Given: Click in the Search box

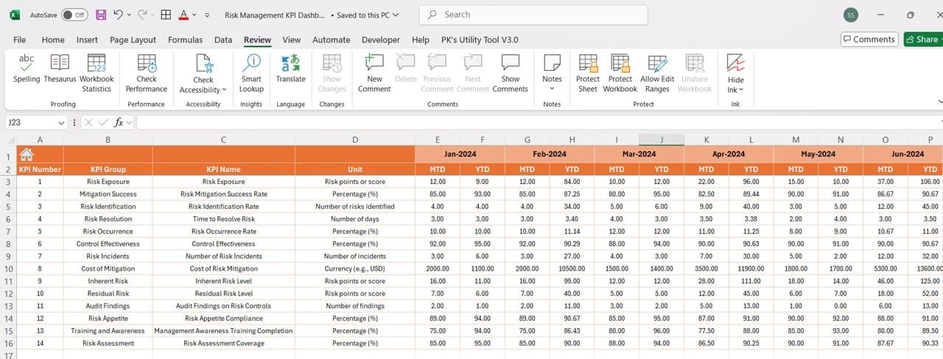Looking at the screenshot, I should (533, 15).
